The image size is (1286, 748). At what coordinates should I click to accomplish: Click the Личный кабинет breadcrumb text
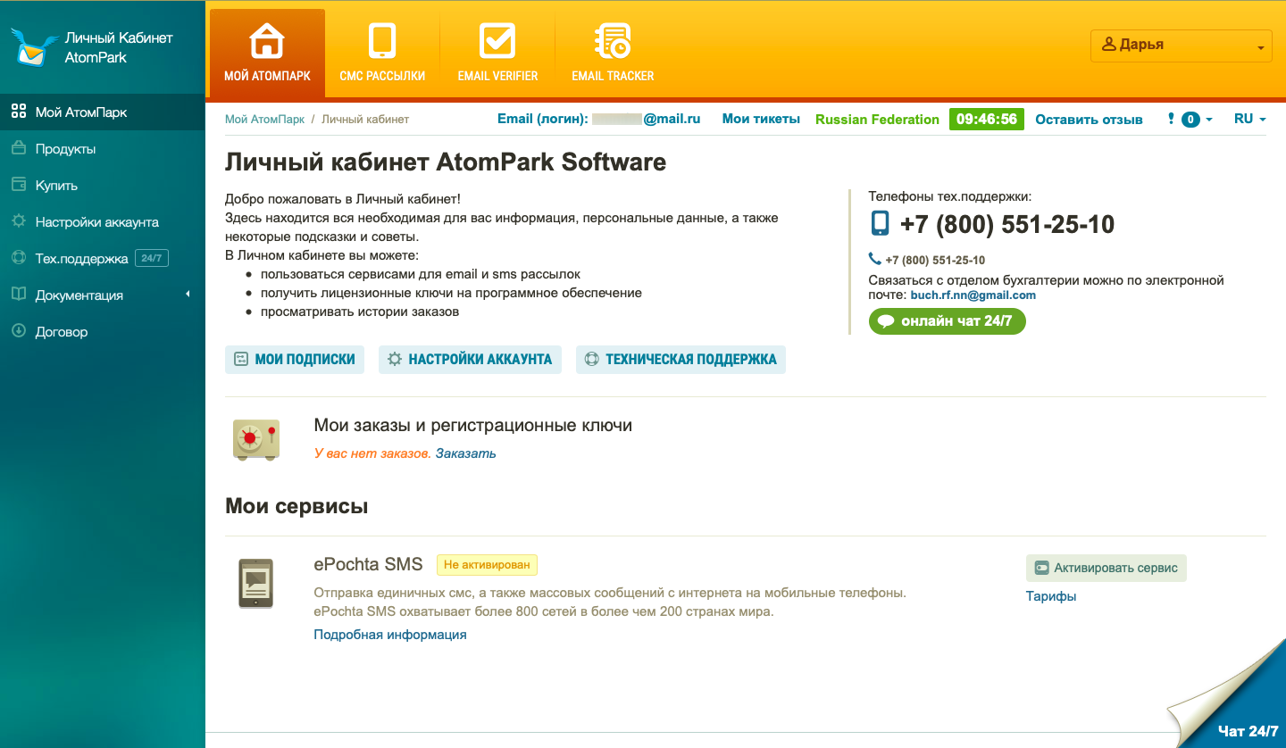click(x=365, y=119)
